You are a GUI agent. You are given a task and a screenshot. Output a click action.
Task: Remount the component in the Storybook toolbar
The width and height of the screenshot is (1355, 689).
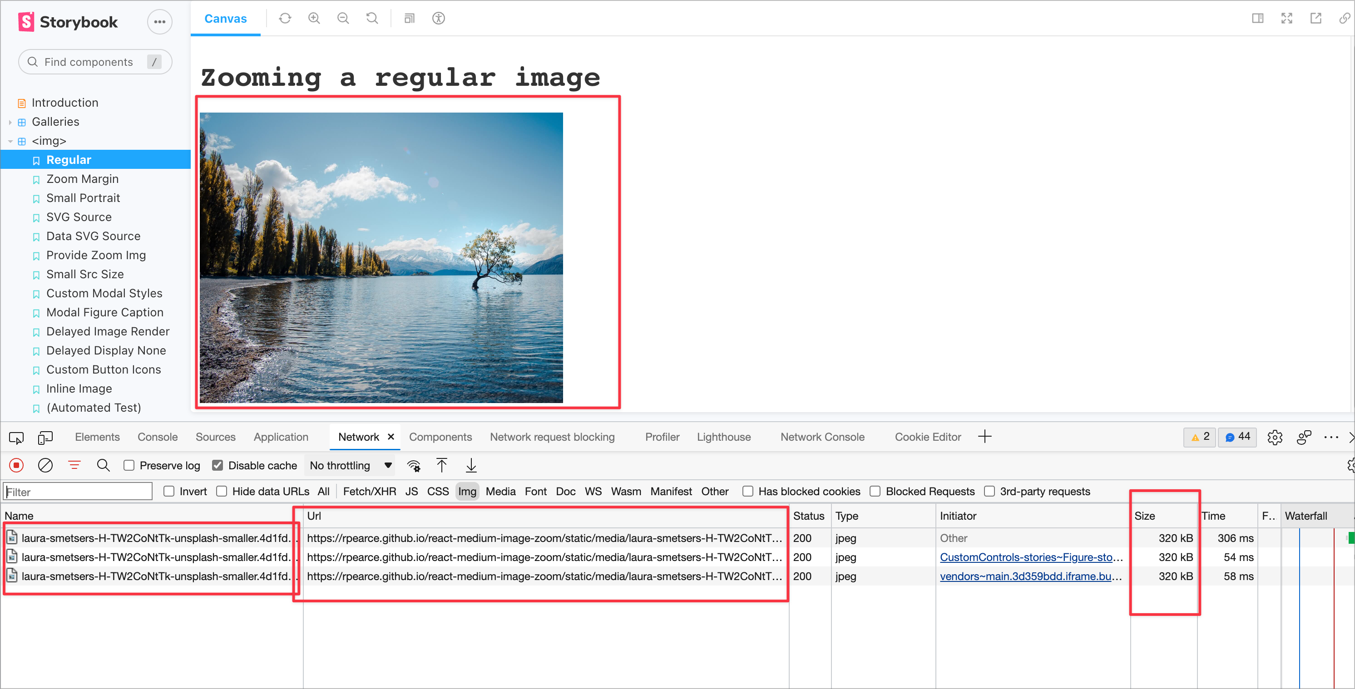pos(285,18)
